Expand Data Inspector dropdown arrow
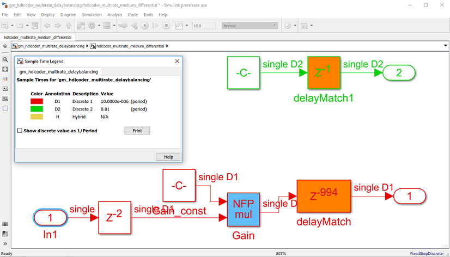This screenshot has height=257, width=450. click(187, 26)
